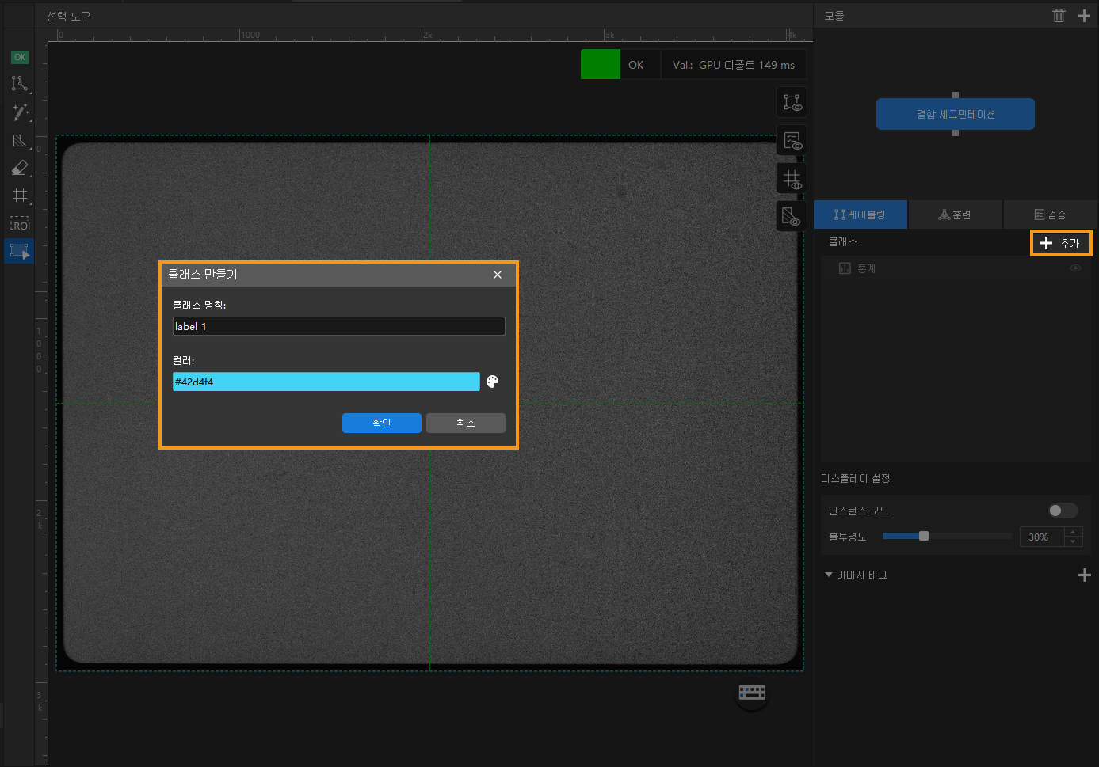1099x767 pixels.
Task: Open the 통계 statistics icon
Action: [845, 268]
